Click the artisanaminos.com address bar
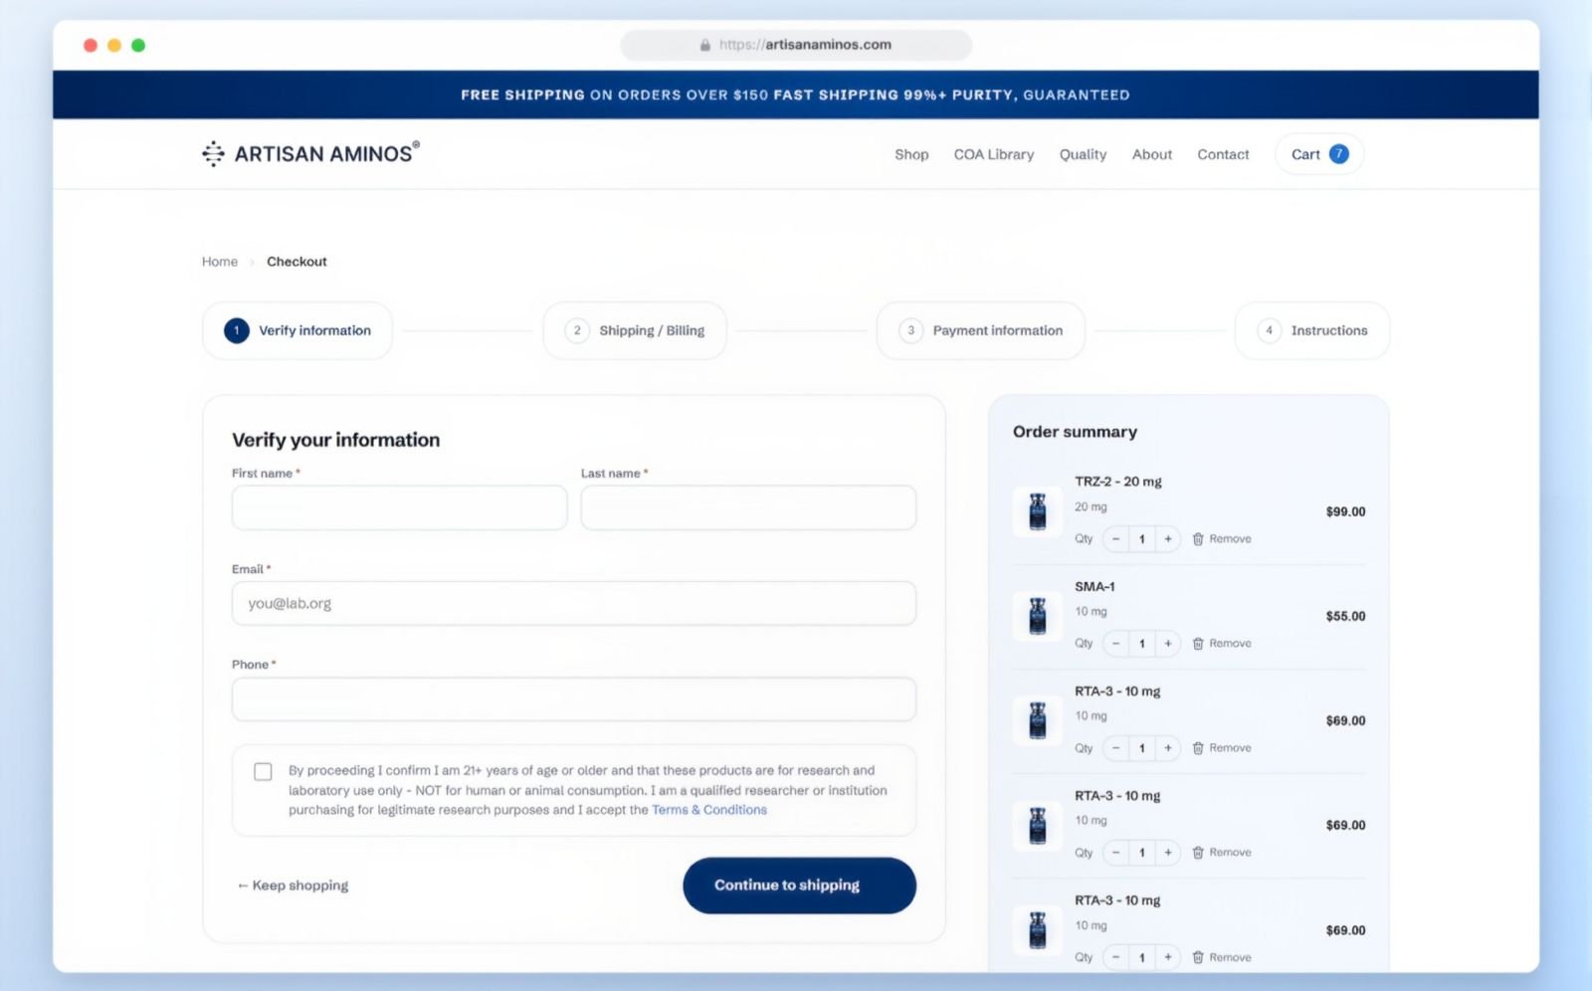 click(x=796, y=45)
